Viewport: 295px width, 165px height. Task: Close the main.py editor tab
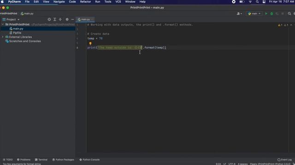click(92, 19)
